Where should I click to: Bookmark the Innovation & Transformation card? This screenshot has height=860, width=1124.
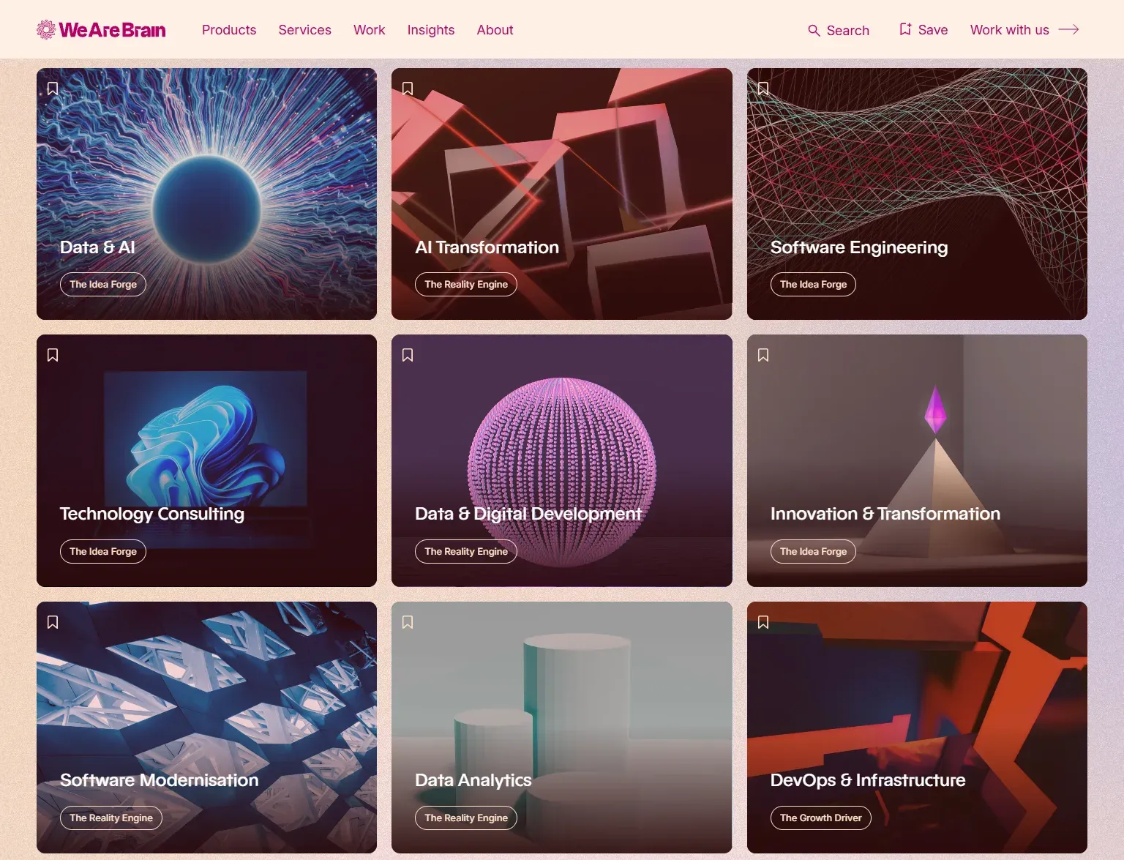[763, 355]
